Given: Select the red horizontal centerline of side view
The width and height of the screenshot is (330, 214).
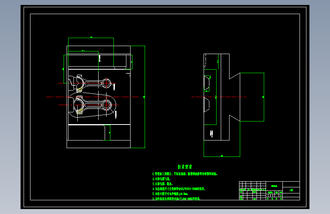Looking at the screenshot, I should point(219,97).
